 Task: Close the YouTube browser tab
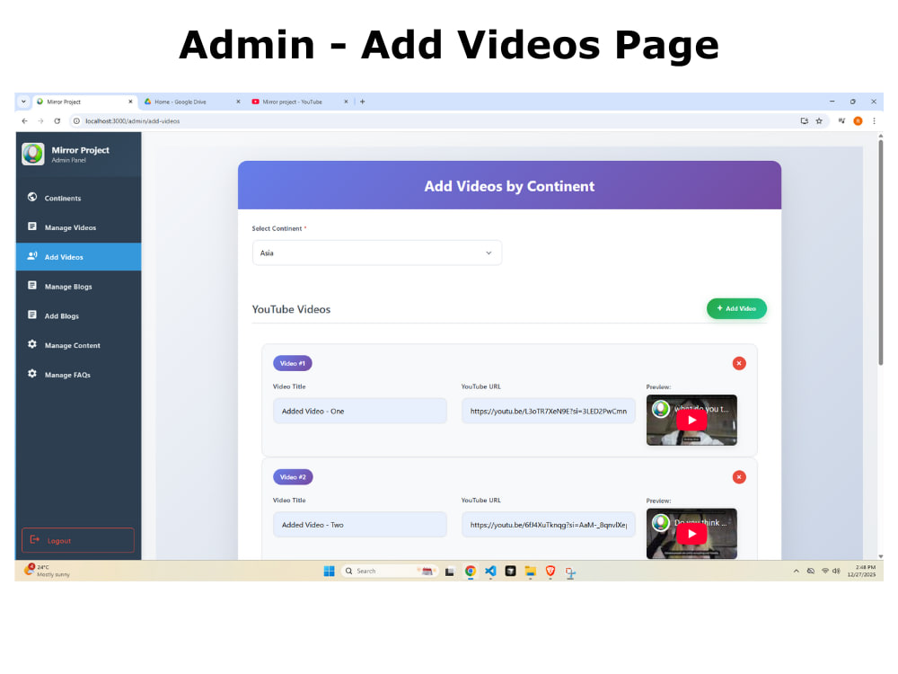point(346,102)
